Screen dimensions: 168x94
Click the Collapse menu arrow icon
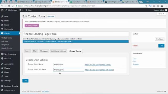pyautogui.click(x=2, y=90)
